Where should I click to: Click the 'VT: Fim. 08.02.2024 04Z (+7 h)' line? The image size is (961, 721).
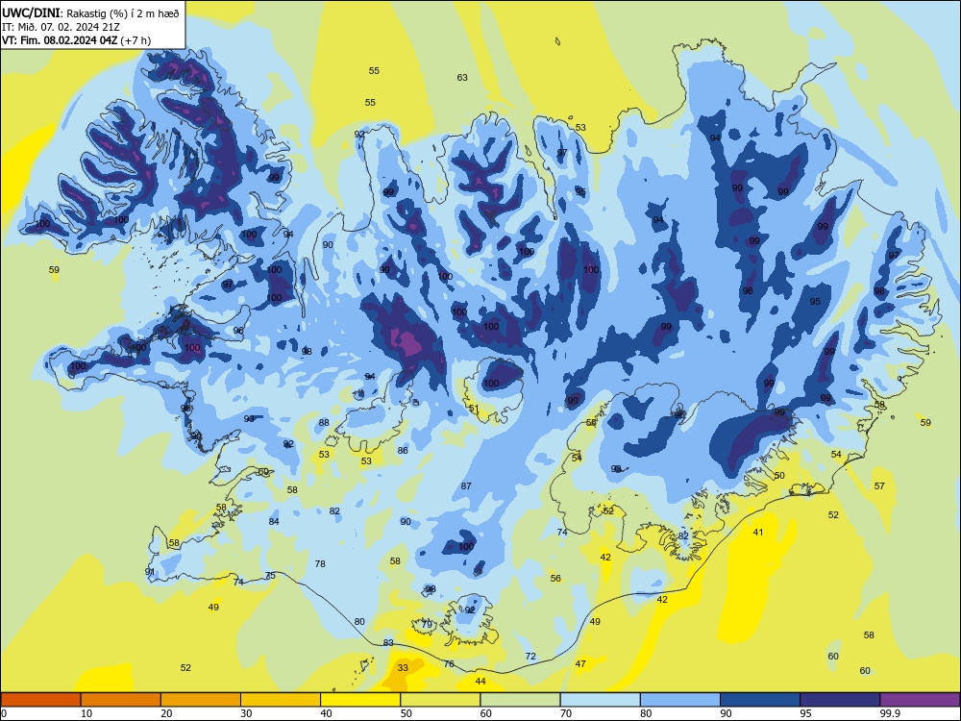tap(76, 40)
